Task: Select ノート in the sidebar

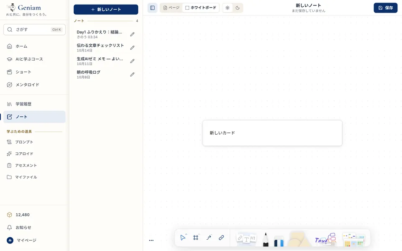Action: pos(34,117)
